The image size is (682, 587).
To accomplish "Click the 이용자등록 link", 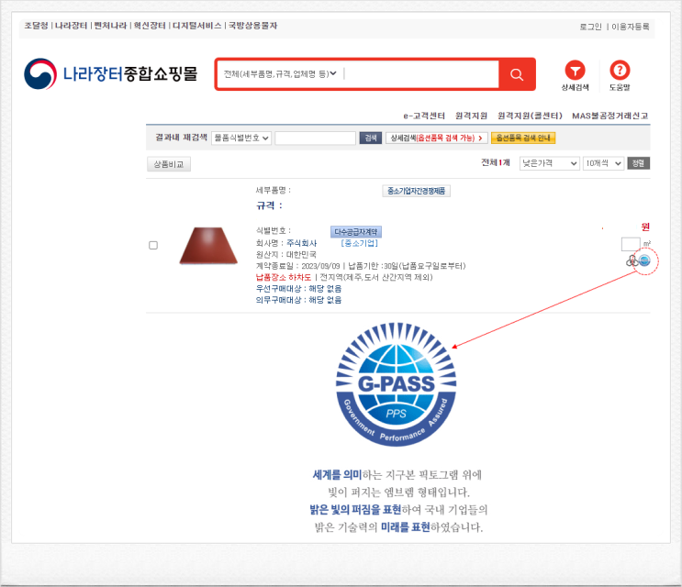I will [x=631, y=27].
